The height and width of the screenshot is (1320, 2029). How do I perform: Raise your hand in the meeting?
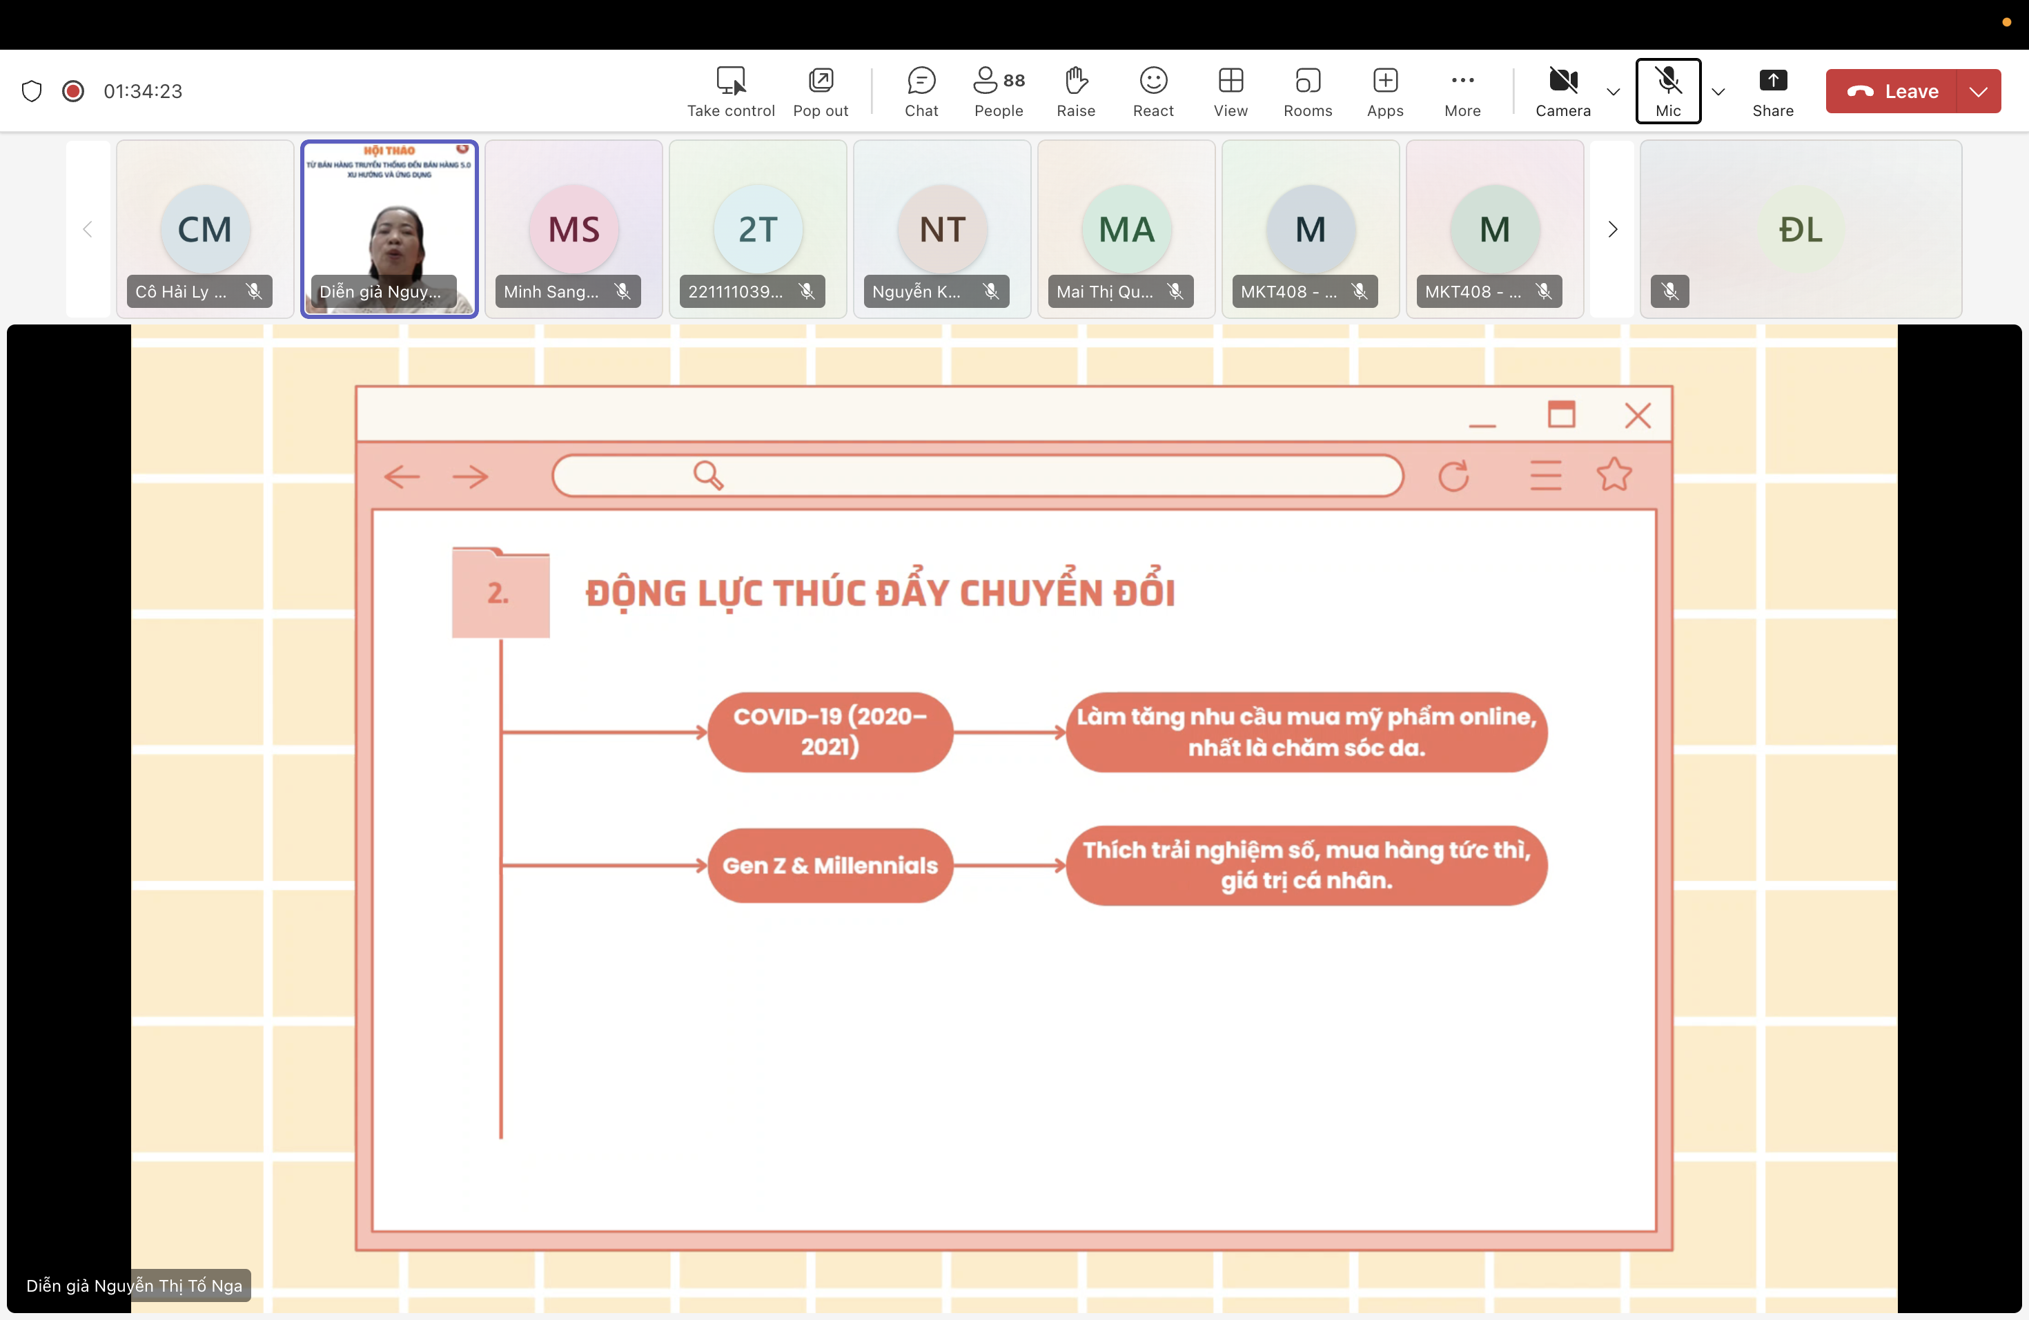pos(1075,91)
